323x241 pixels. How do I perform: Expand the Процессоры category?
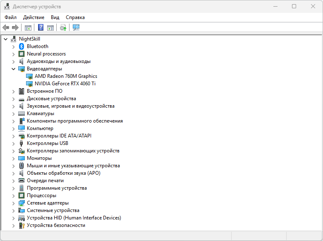[13, 195]
